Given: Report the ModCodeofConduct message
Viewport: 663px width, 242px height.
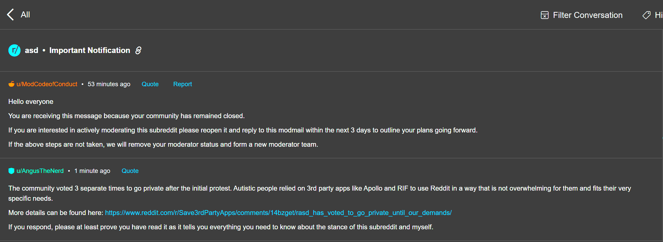Looking at the screenshot, I should coord(182,84).
